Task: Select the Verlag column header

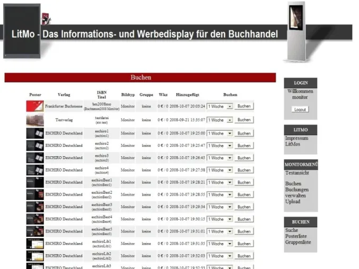Action: pyautogui.click(x=64, y=95)
